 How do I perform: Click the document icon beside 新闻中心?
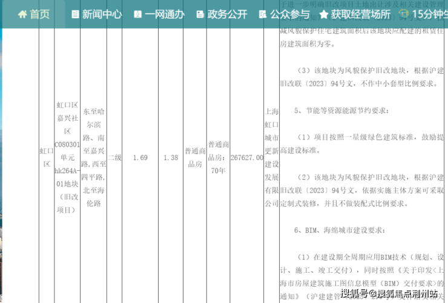coord(75,14)
